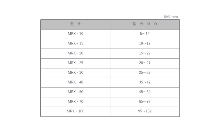Click the 15～22 diameter value

(144, 53)
